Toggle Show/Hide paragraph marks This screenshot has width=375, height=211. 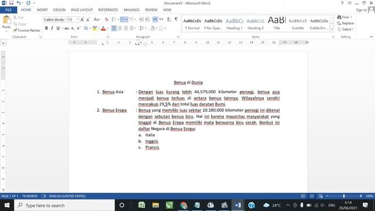(176, 19)
